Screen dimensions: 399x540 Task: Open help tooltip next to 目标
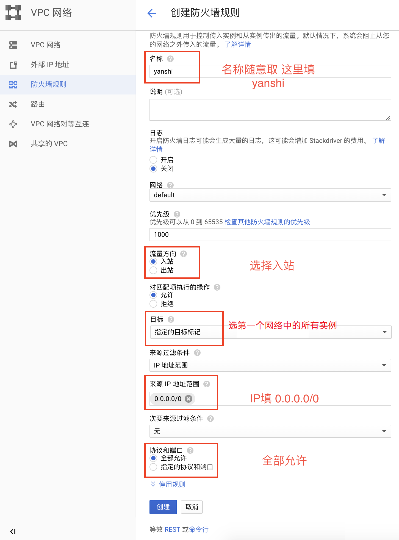coord(171,319)
